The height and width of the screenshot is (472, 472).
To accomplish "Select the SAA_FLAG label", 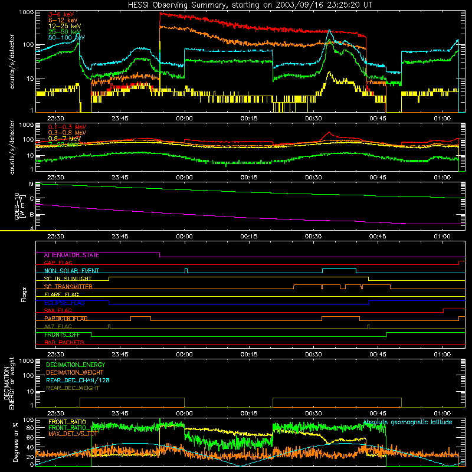I will click(x=58, y=310).
